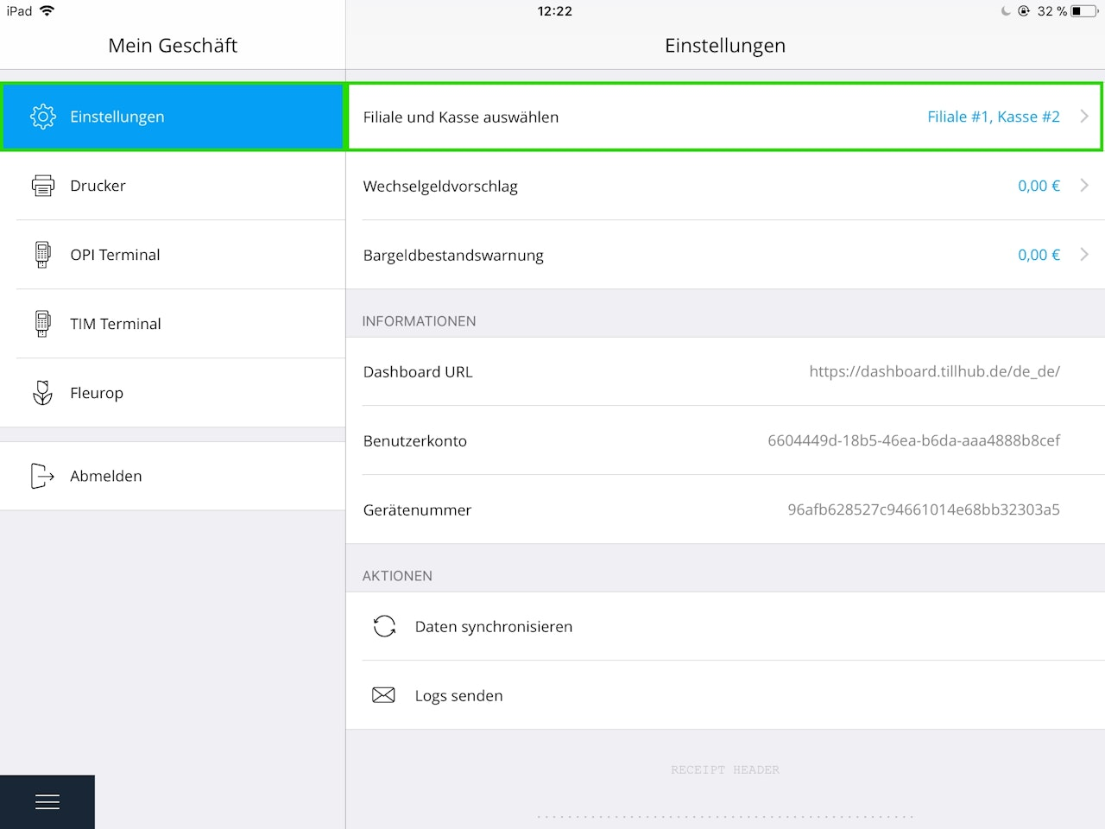Screen dimensions: 1105x829
Task: Click the INFORMATIONEN section header
Action: [x=419, y=321]
